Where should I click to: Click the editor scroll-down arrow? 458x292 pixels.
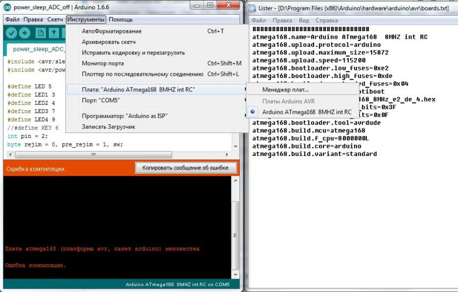tap(235, 146)
